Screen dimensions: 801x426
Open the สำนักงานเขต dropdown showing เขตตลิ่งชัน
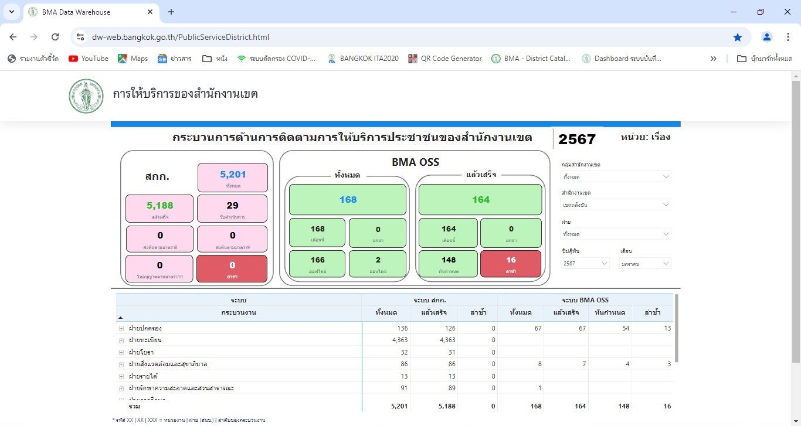click(x=616, y=205)
